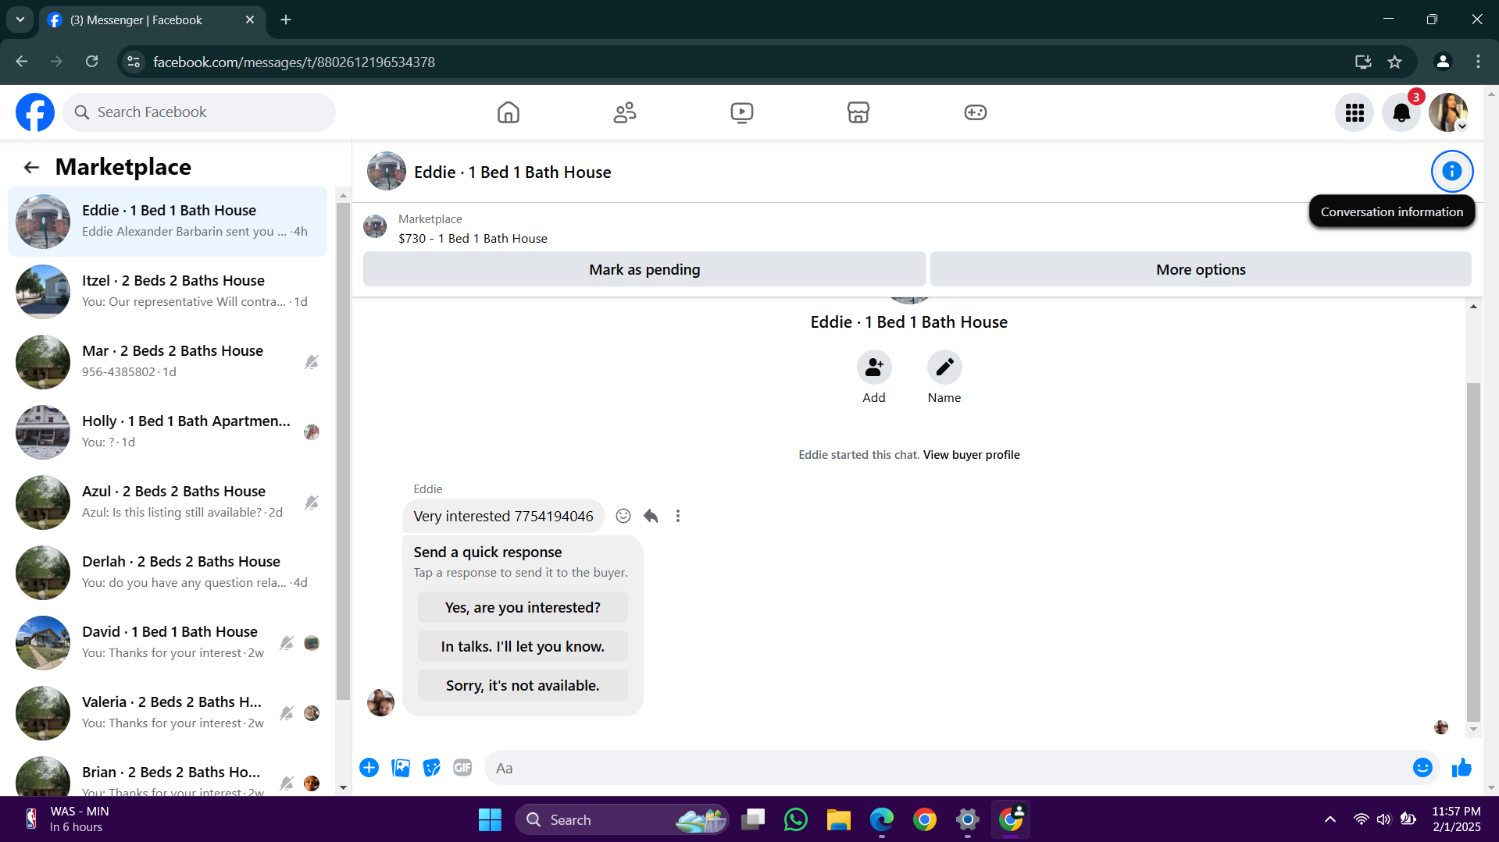Click Mark as pending button
Image resolution: width=1499 pixels, height=842 pixels.
[644, 269]
